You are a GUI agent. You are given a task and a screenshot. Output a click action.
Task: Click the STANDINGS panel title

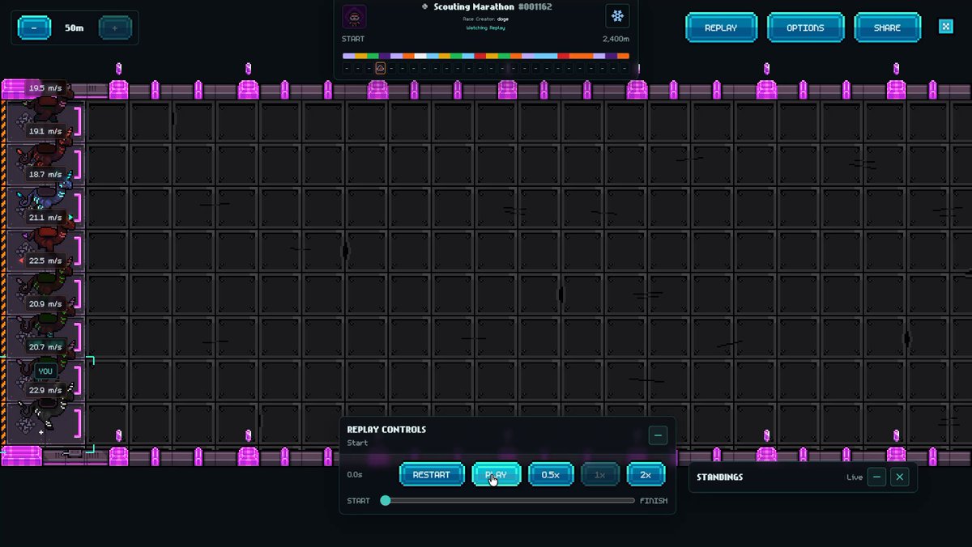(720, 477)
